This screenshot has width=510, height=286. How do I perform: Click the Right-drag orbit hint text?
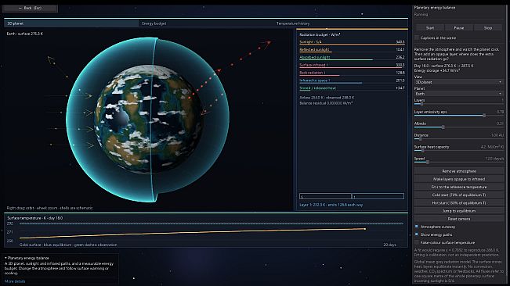click(50, 208)
